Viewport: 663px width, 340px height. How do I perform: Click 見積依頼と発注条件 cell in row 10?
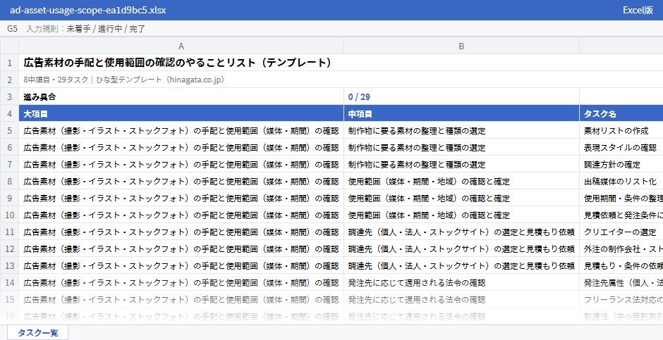click(x=621, y=215)
